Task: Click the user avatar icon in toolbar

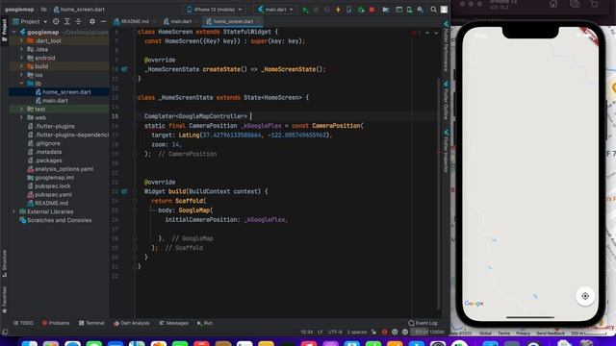Action: click(444, 10)
